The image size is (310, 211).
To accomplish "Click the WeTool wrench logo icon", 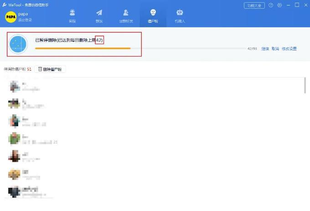I will point(4,5).
